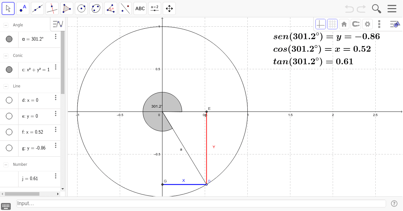The height and width of the screenshot is (211, 403).
Task: Click the Undo arrow
Action: click(349, 9)
